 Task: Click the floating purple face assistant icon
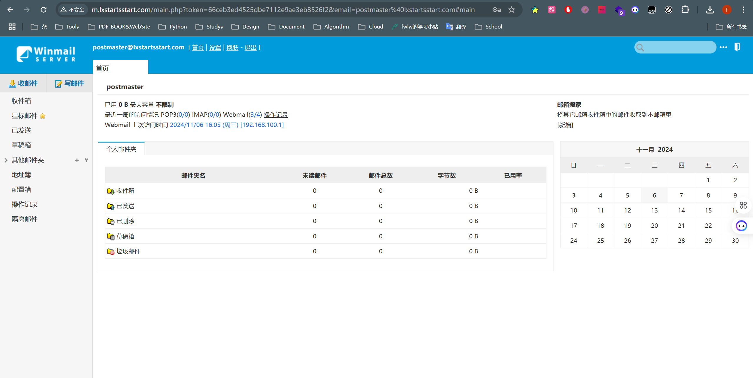(x=741, y=226)
